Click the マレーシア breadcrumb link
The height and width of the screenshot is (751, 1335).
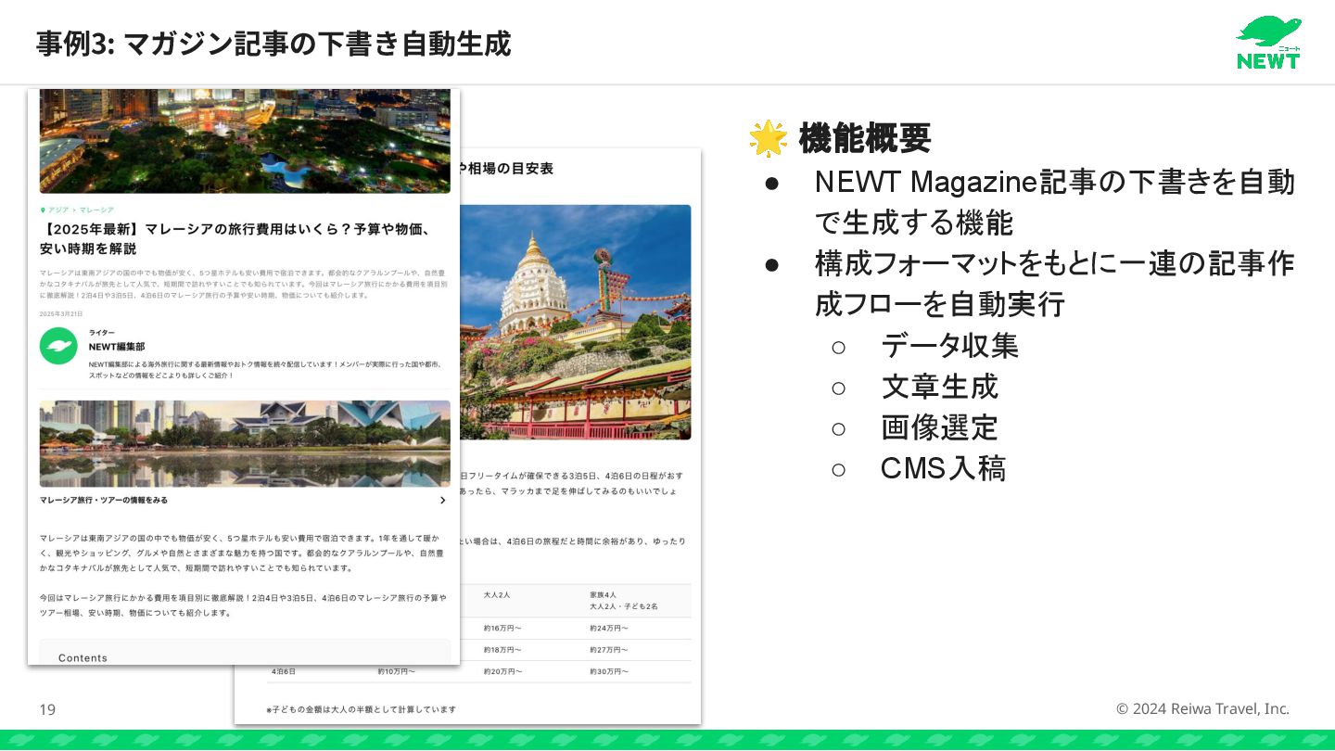96,210
